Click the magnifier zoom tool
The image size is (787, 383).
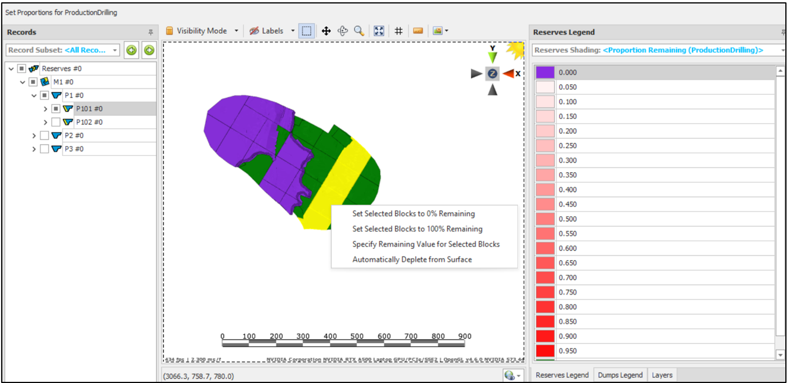(x=358, y=31)
